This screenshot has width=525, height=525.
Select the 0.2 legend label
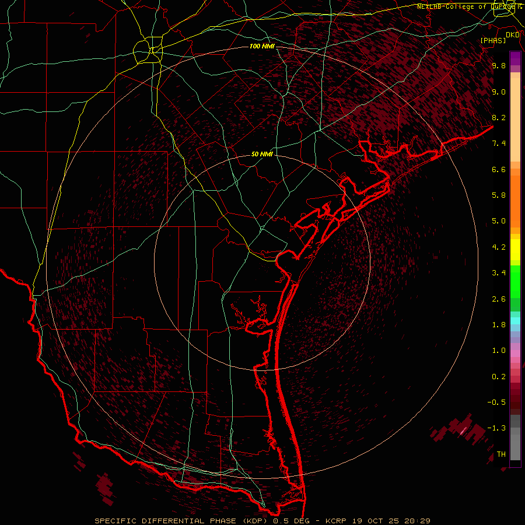tap(499, 377)
